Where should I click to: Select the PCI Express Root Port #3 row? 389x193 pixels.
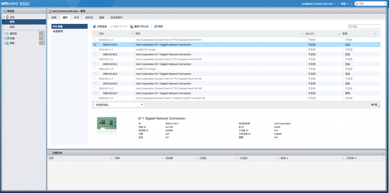click(x=236, y=59)
